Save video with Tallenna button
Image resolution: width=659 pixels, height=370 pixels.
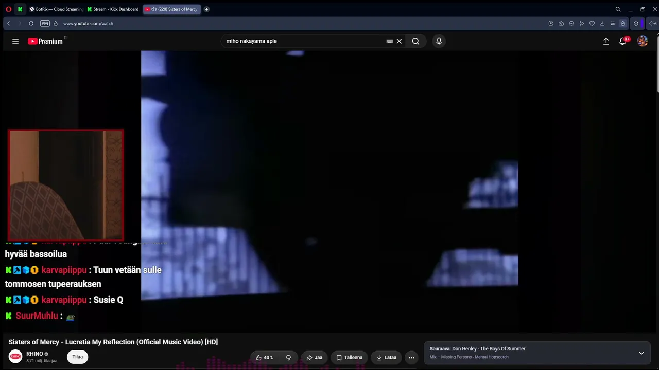pos(349,357)
